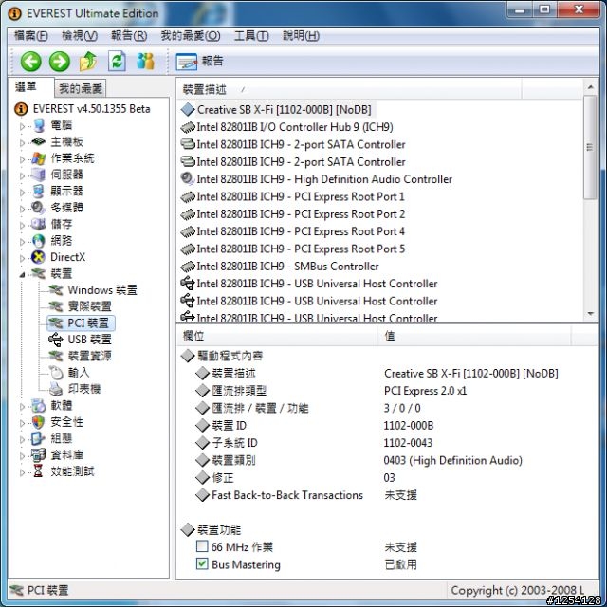The image size is (607, 608).
Task: Click the 欄位 column header
Action: point(278,336)
